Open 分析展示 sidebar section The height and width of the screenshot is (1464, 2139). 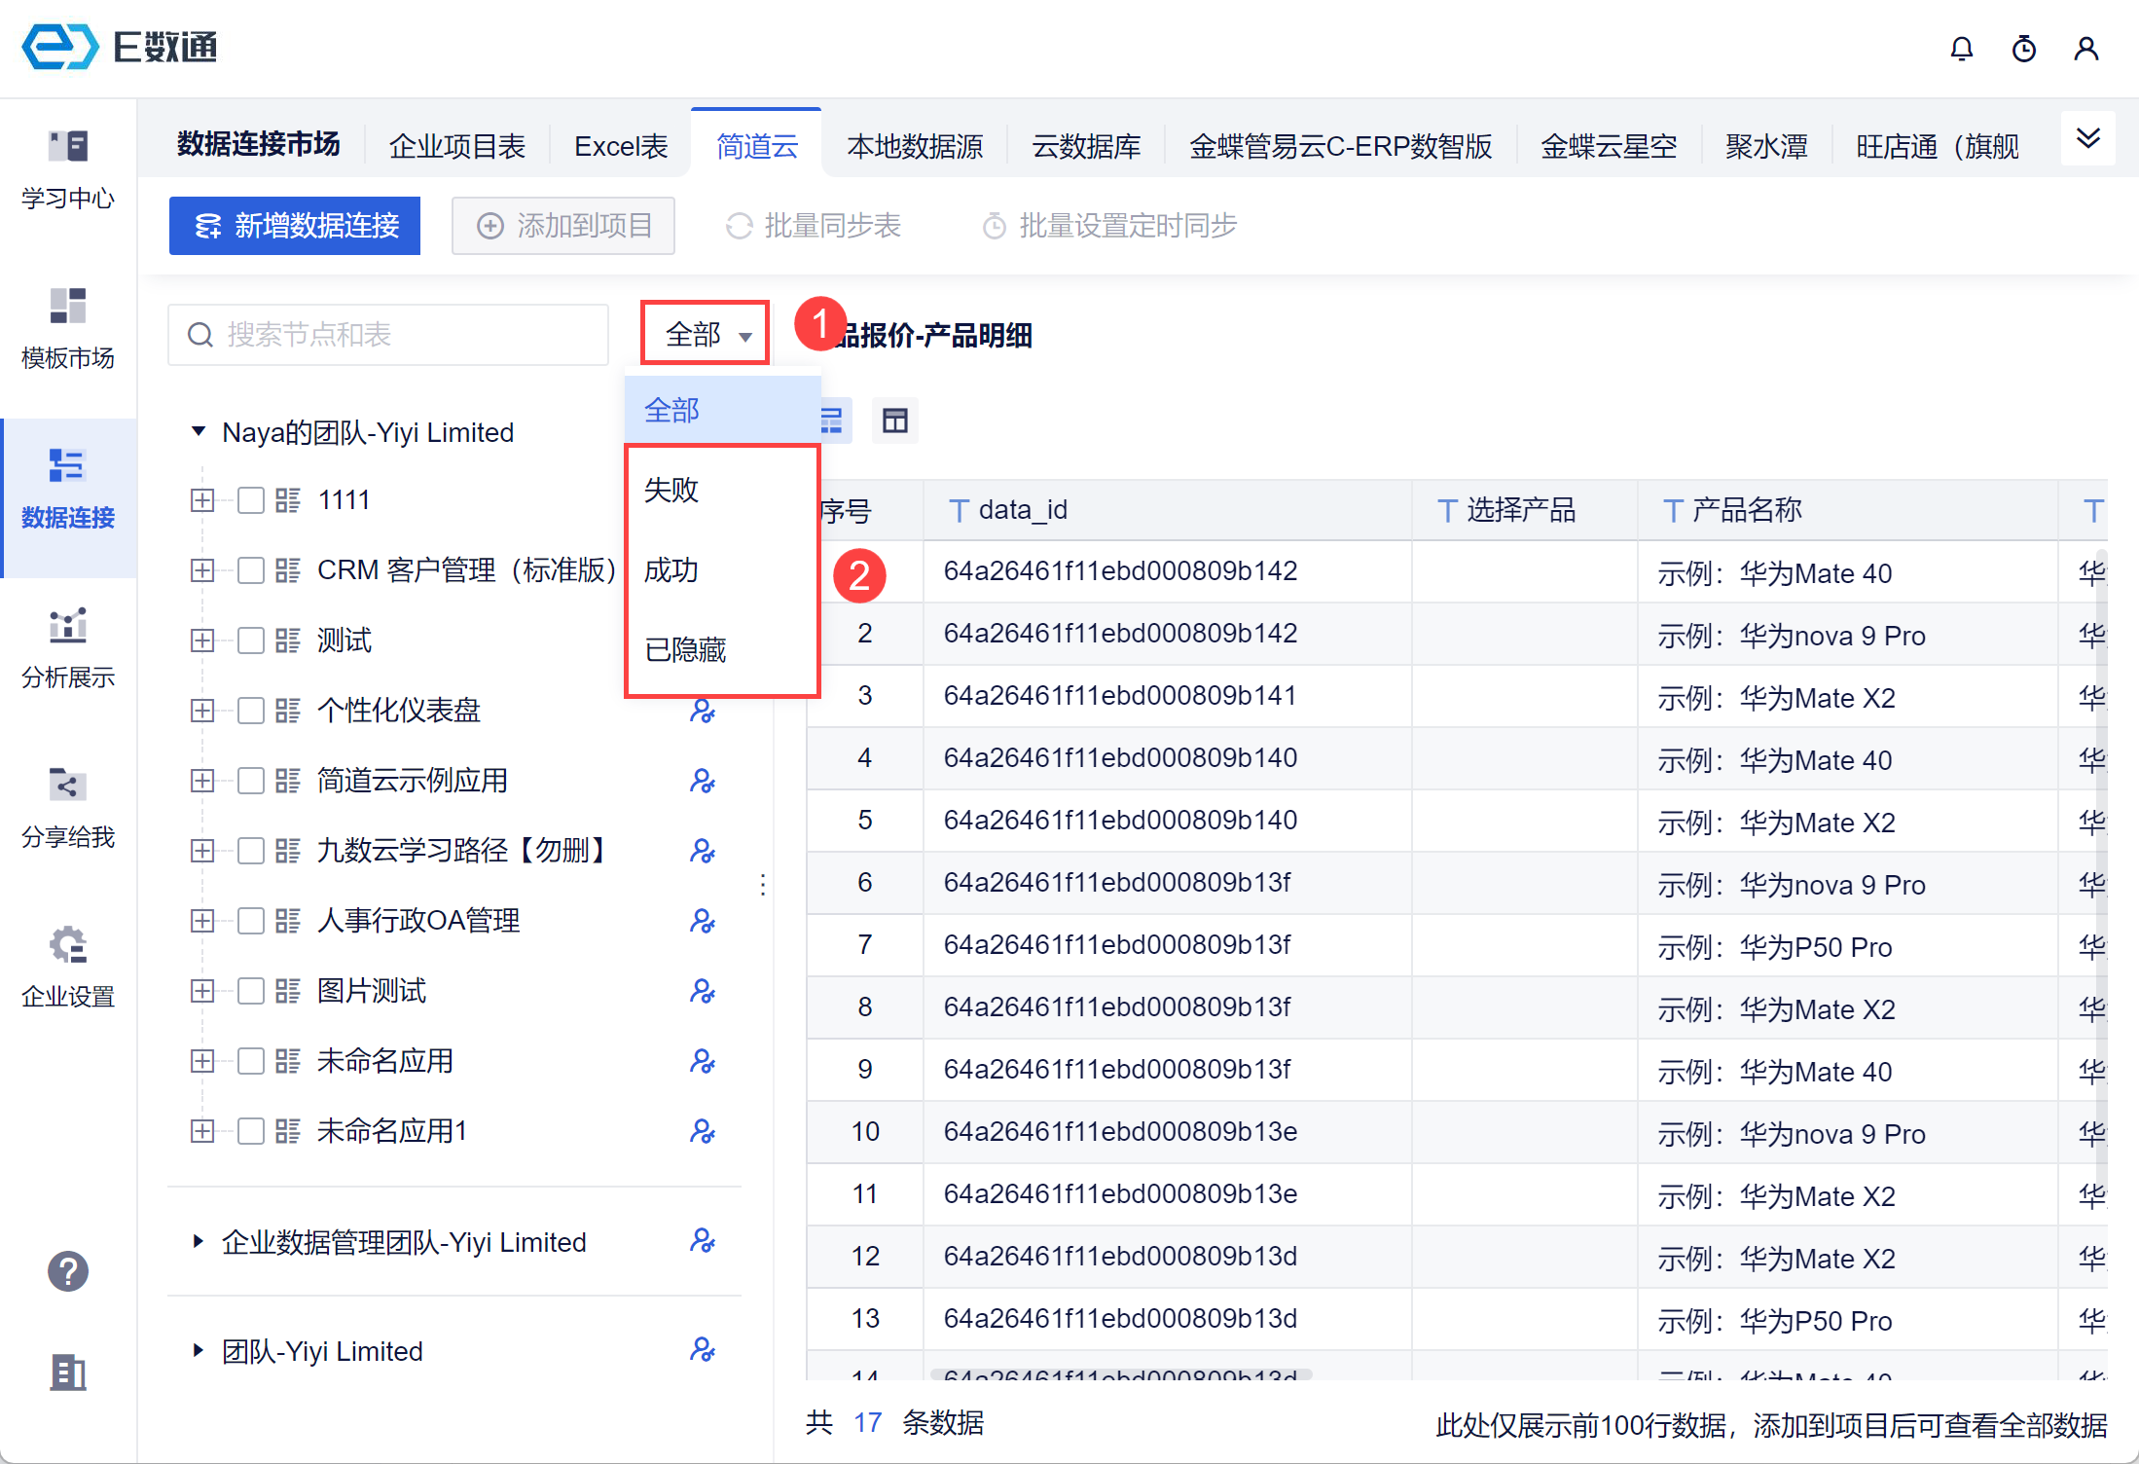[68, 648]
